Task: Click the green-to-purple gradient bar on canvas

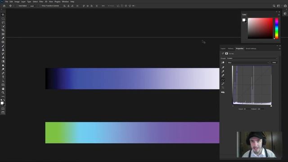Action: 132,133
